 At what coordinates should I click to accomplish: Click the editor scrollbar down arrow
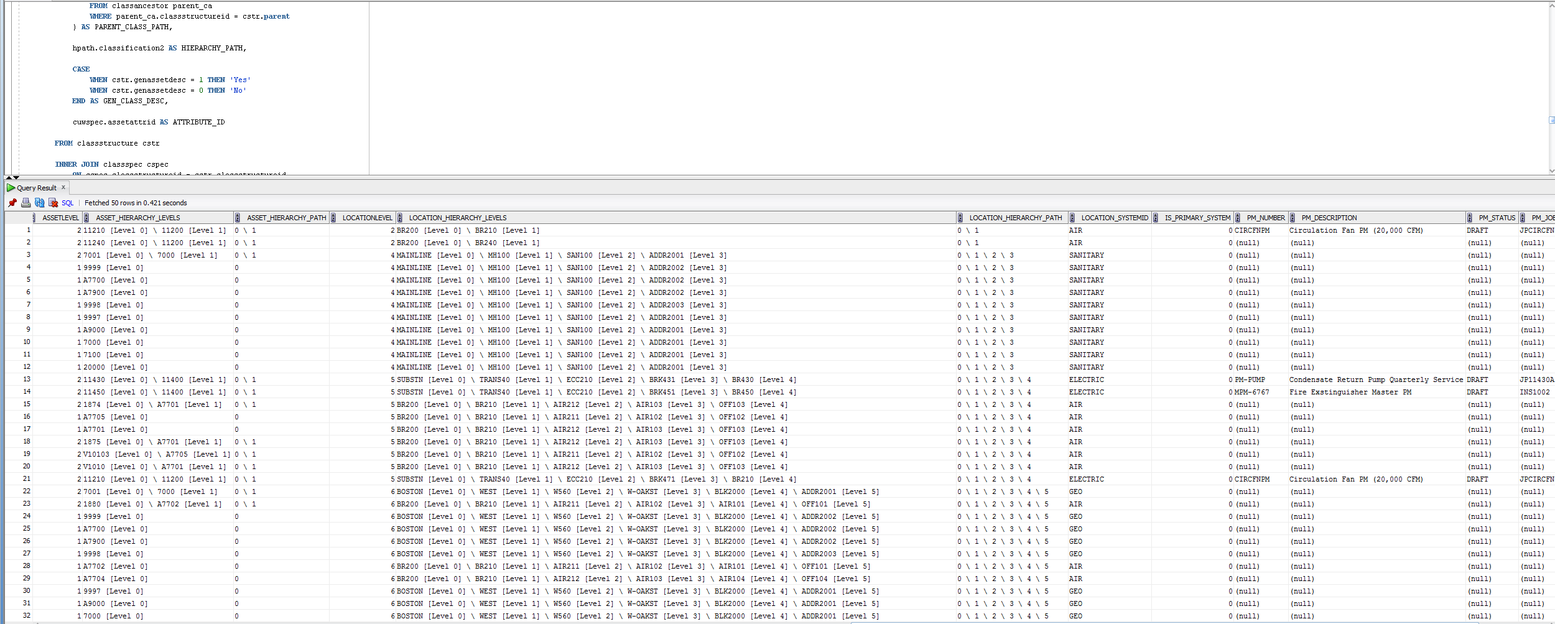click(x=1551, y=170)
